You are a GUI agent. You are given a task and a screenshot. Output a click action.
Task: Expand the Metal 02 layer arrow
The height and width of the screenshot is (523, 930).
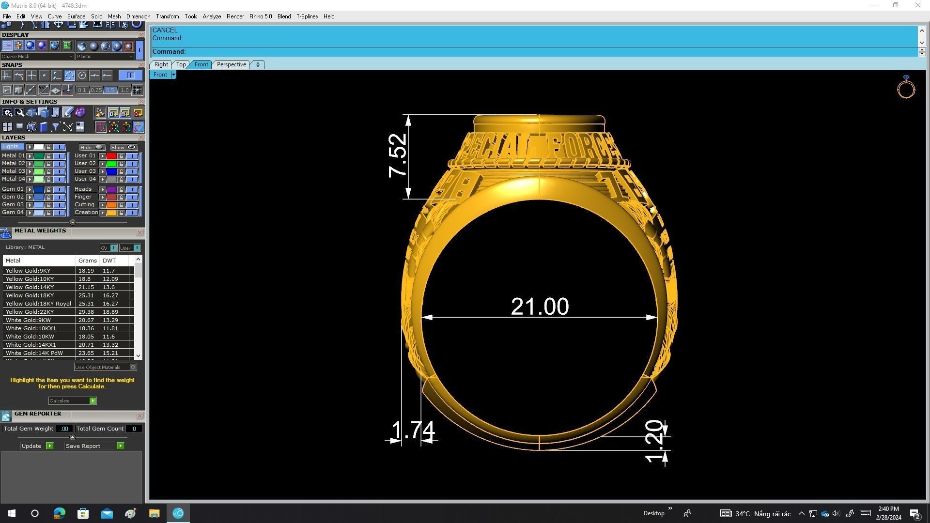click(x=30, y=164)
